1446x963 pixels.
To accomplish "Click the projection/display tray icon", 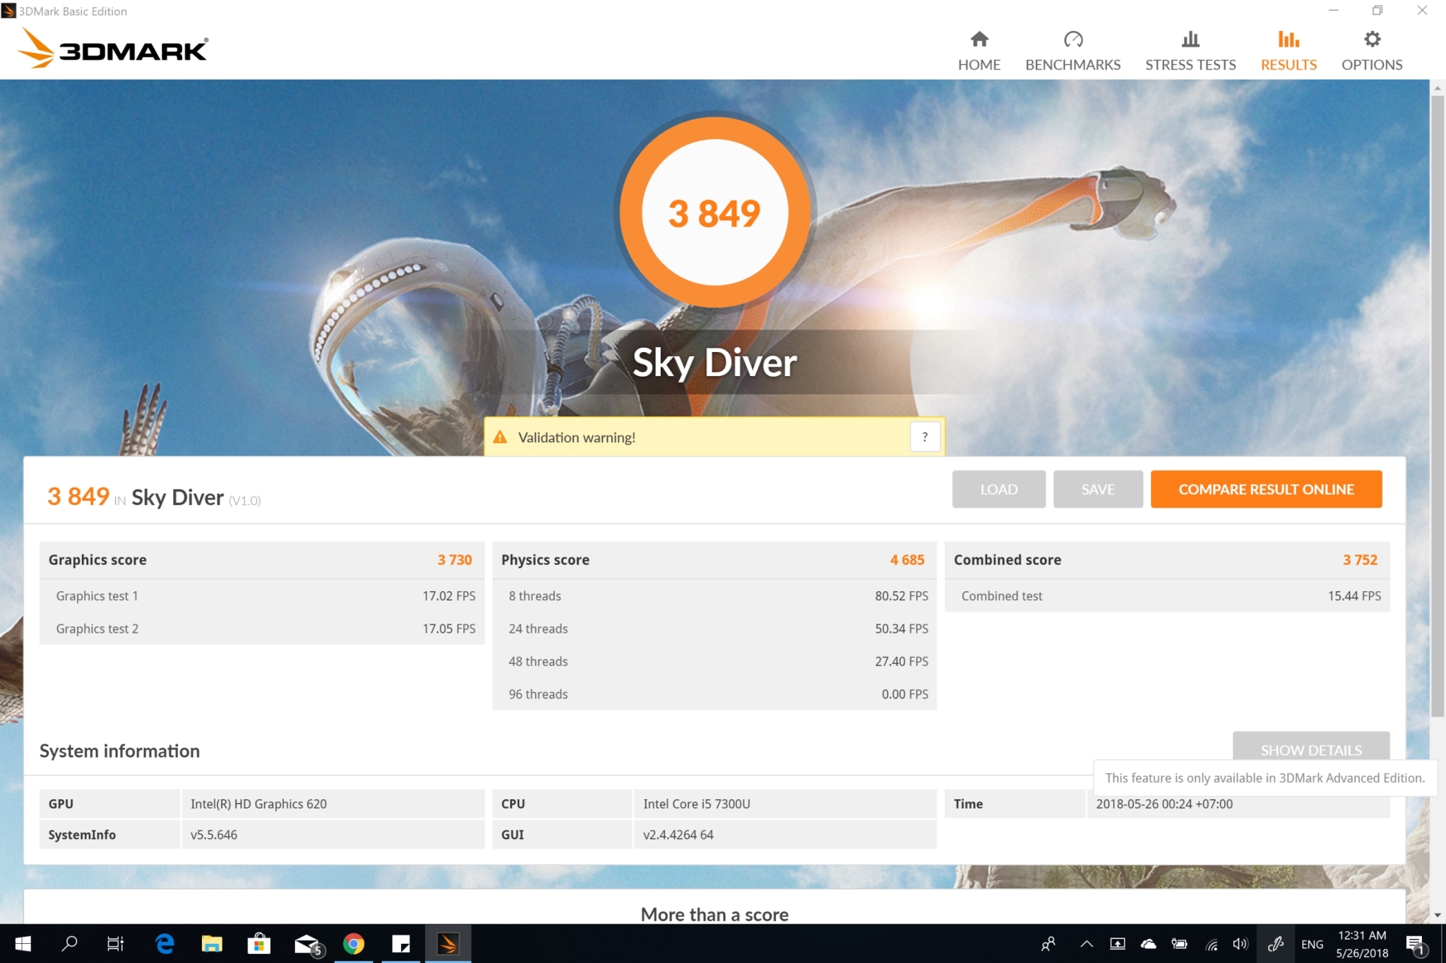I will [1117, 943].
